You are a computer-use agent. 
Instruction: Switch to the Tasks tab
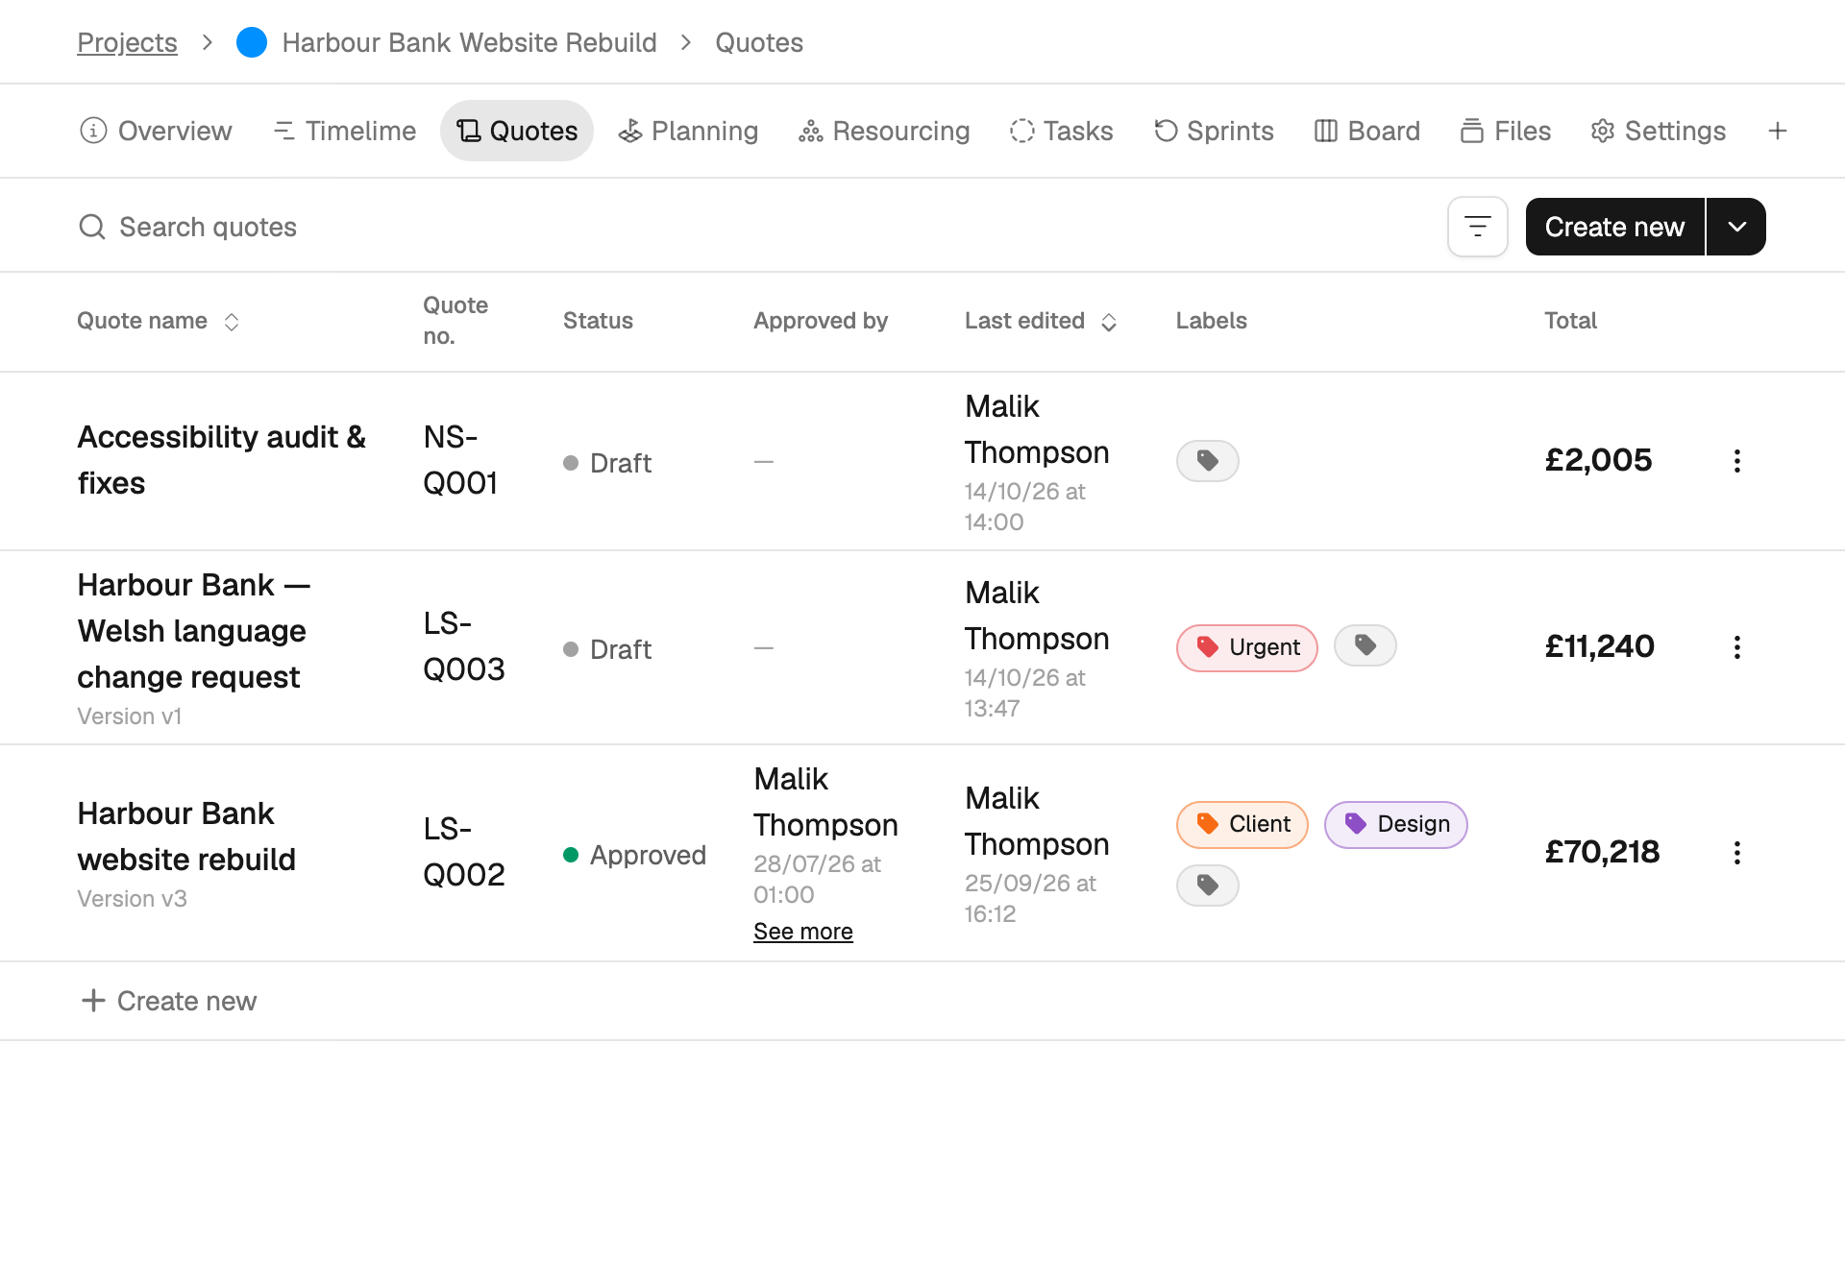[x=1061, y=131]
